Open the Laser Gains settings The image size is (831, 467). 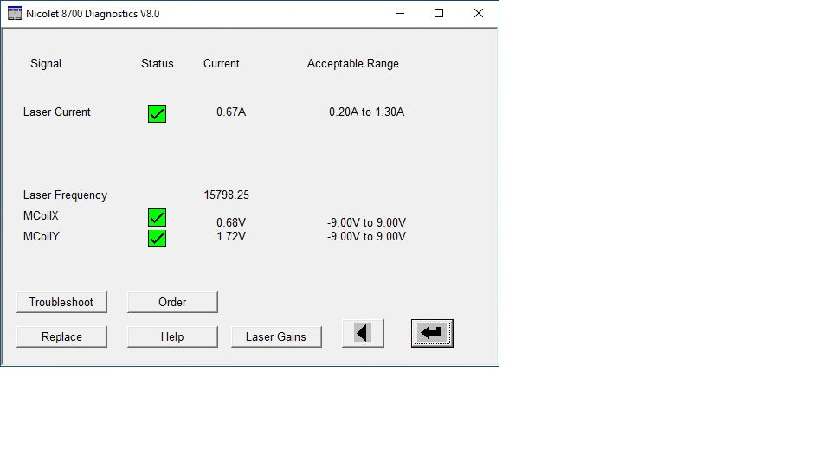point(276,336)
